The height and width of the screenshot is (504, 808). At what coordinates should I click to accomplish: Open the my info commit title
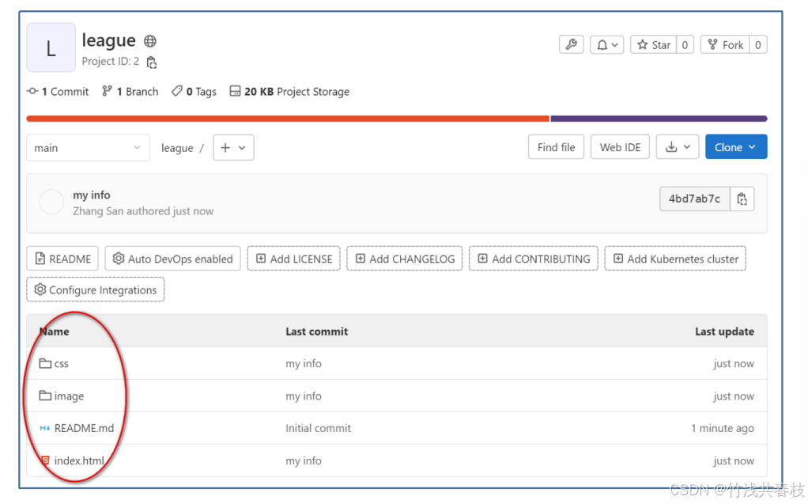[x=92, y=195]
